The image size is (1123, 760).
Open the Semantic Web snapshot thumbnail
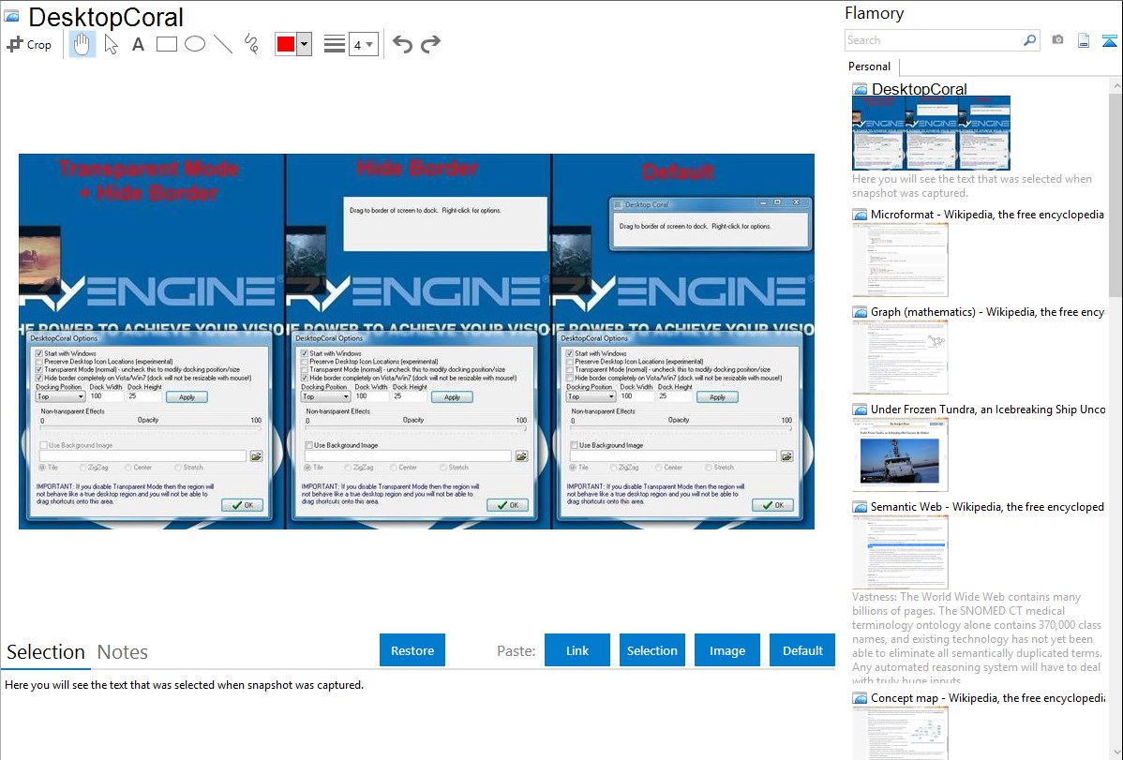coord(900,552)
